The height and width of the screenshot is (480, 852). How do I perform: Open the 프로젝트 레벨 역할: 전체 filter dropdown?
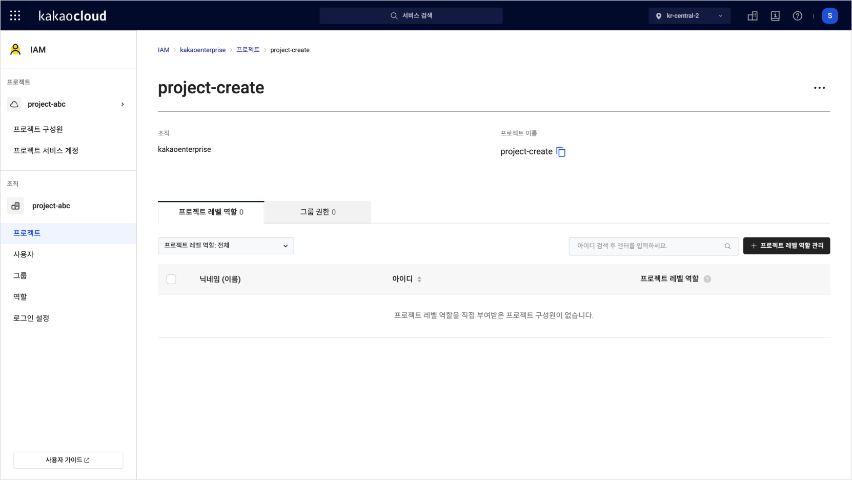point(226,246)
